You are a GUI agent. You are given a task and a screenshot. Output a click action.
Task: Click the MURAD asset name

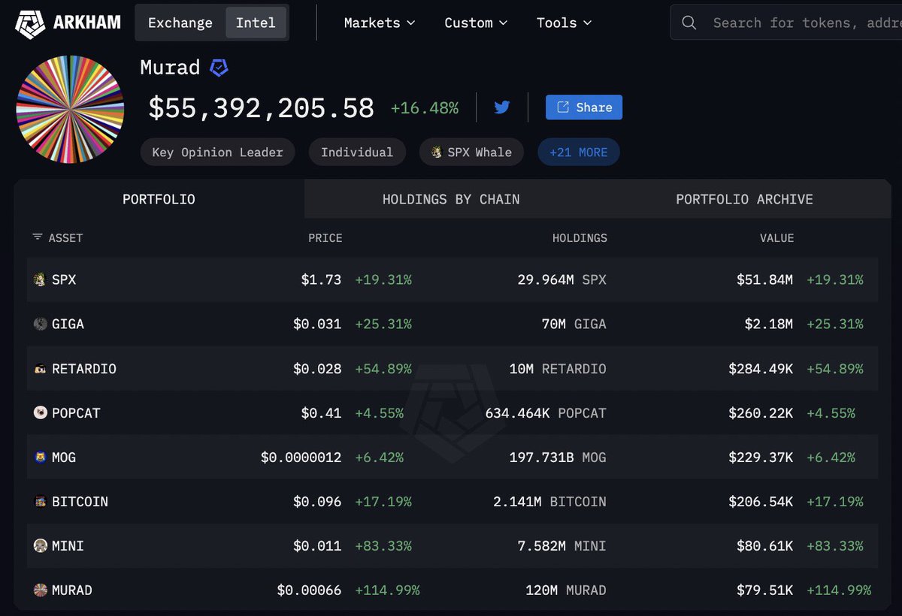tap(72, 590)
